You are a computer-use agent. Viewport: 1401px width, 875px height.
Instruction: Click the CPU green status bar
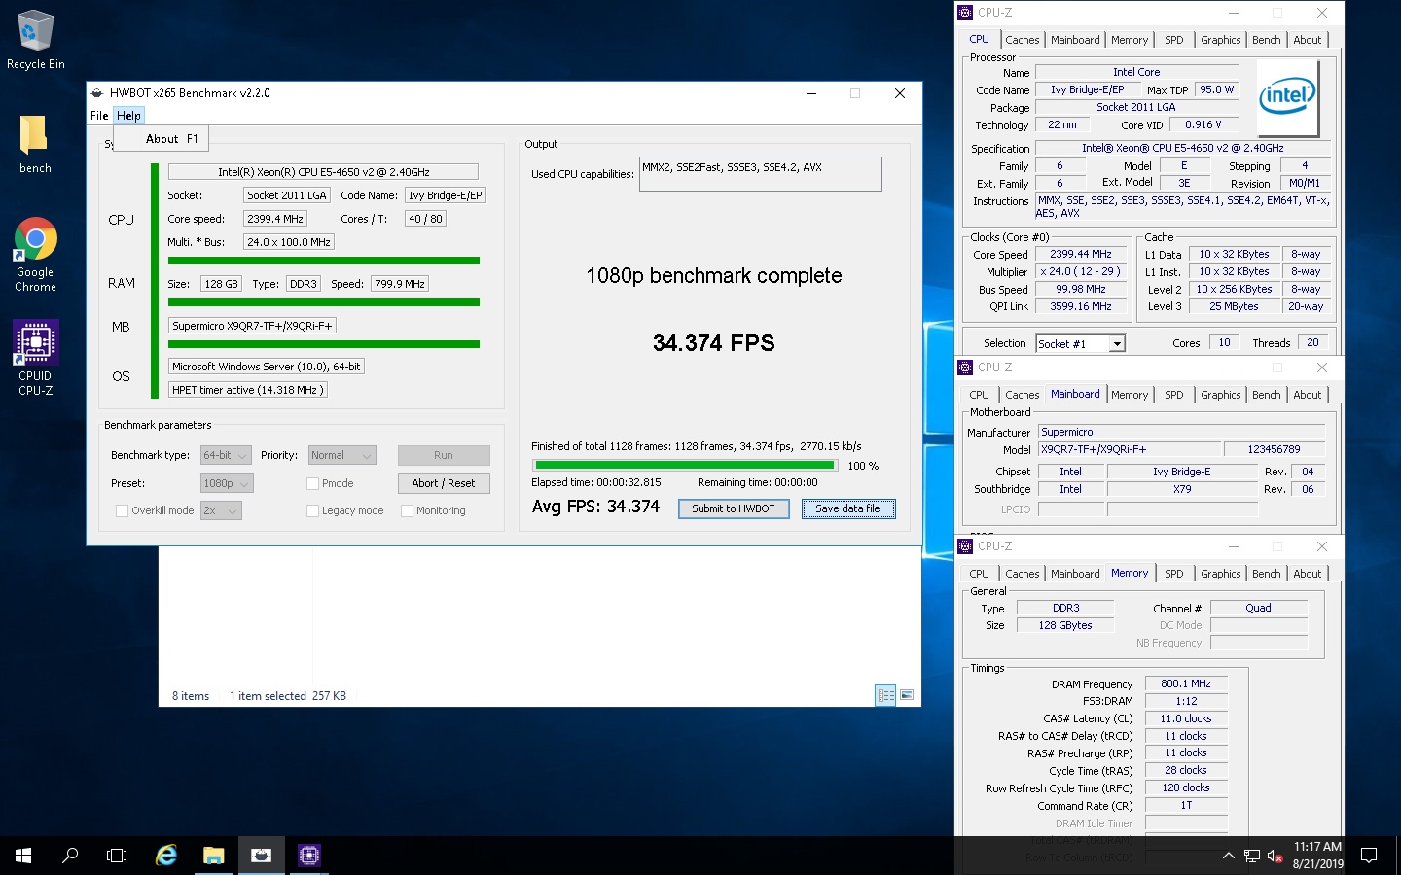coord(324,261)
